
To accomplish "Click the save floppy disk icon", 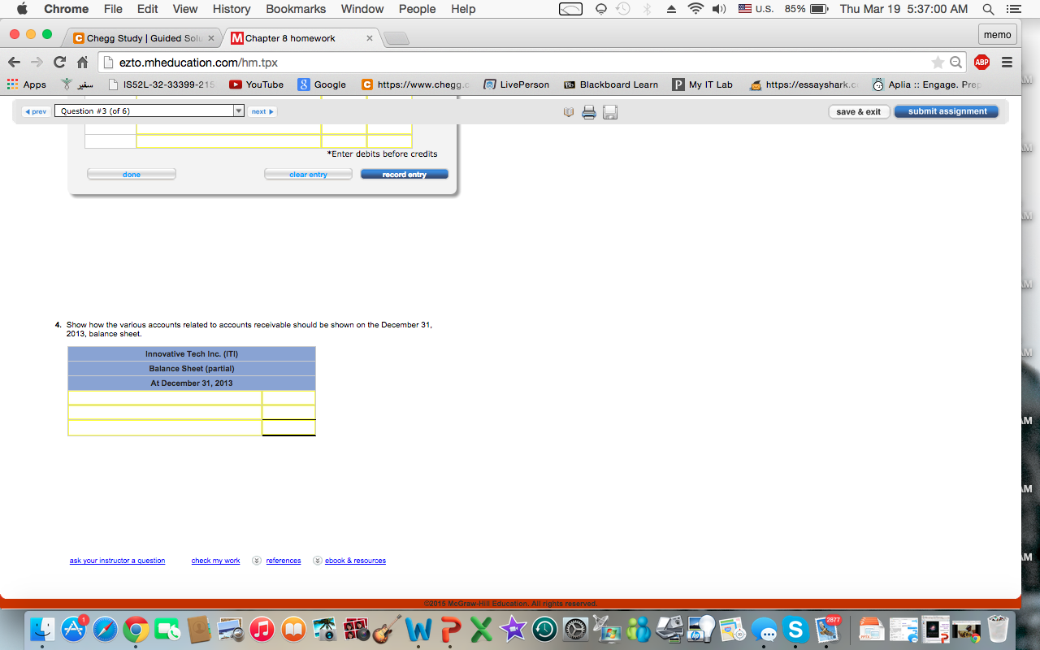I will click(x=610, y=112).
